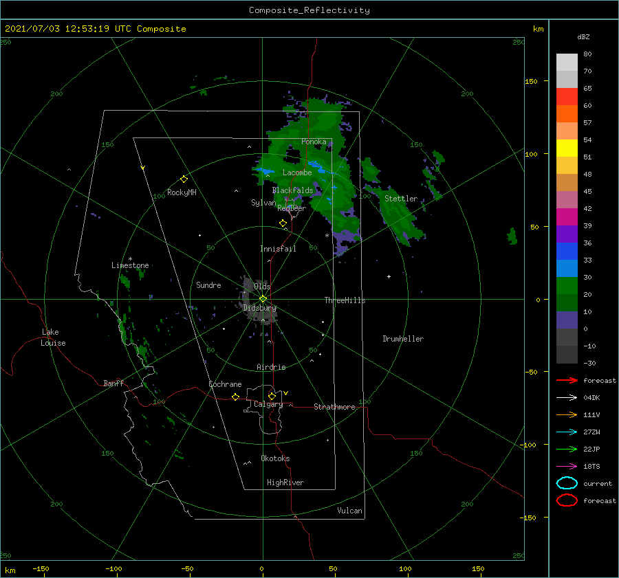Screen dimensions: 619x578
Task: Click the Ponoka city label
Action: tap(314, 142)
